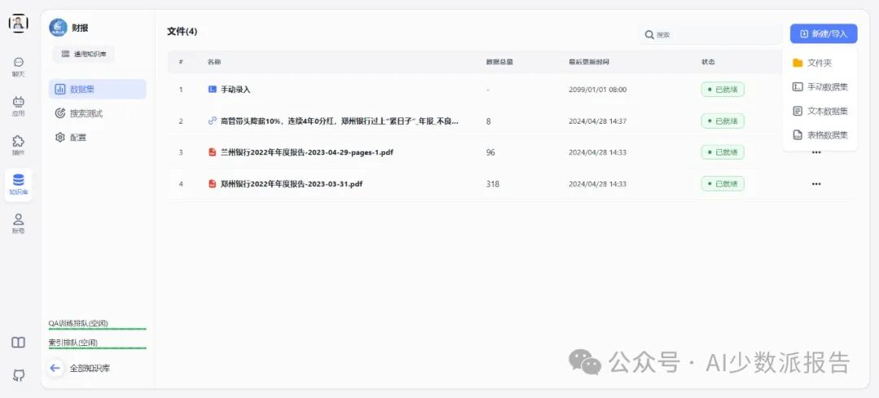Screen dimensions: 879x398
Task: Click the data count 96
Action: click(491, 152)
